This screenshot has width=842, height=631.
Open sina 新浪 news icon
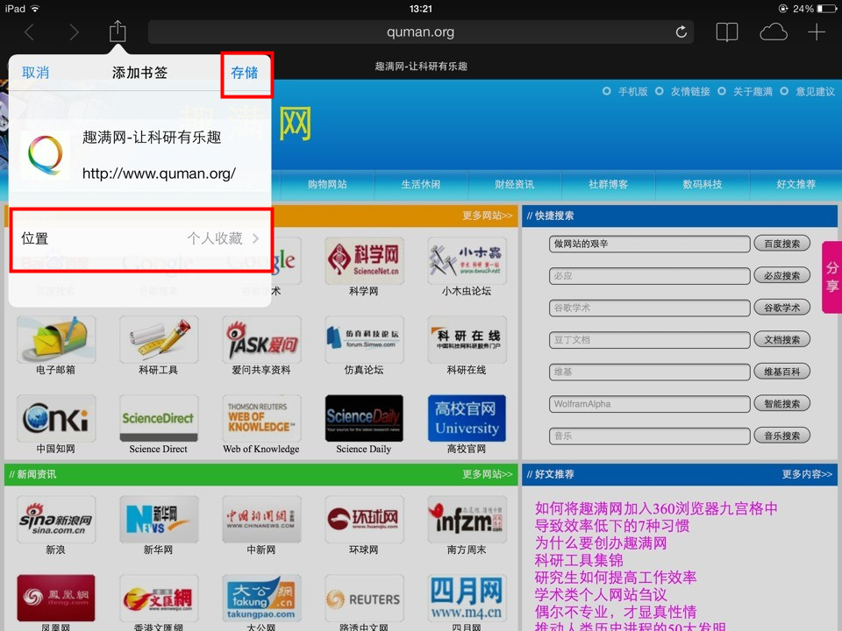[56, 519]
